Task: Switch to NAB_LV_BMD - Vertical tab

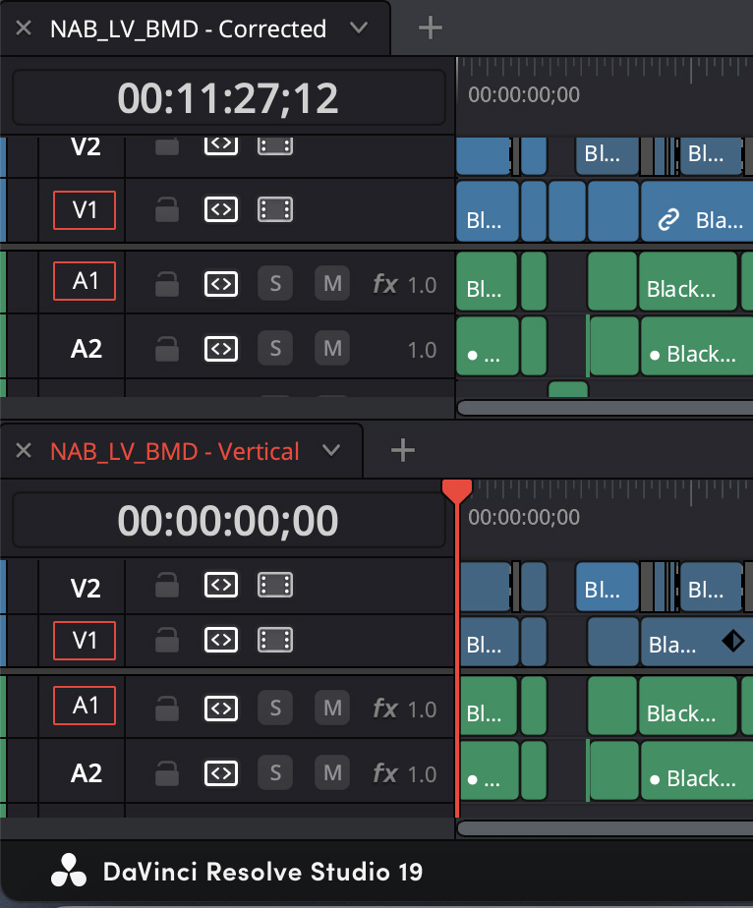Action: tap(174, 452)
